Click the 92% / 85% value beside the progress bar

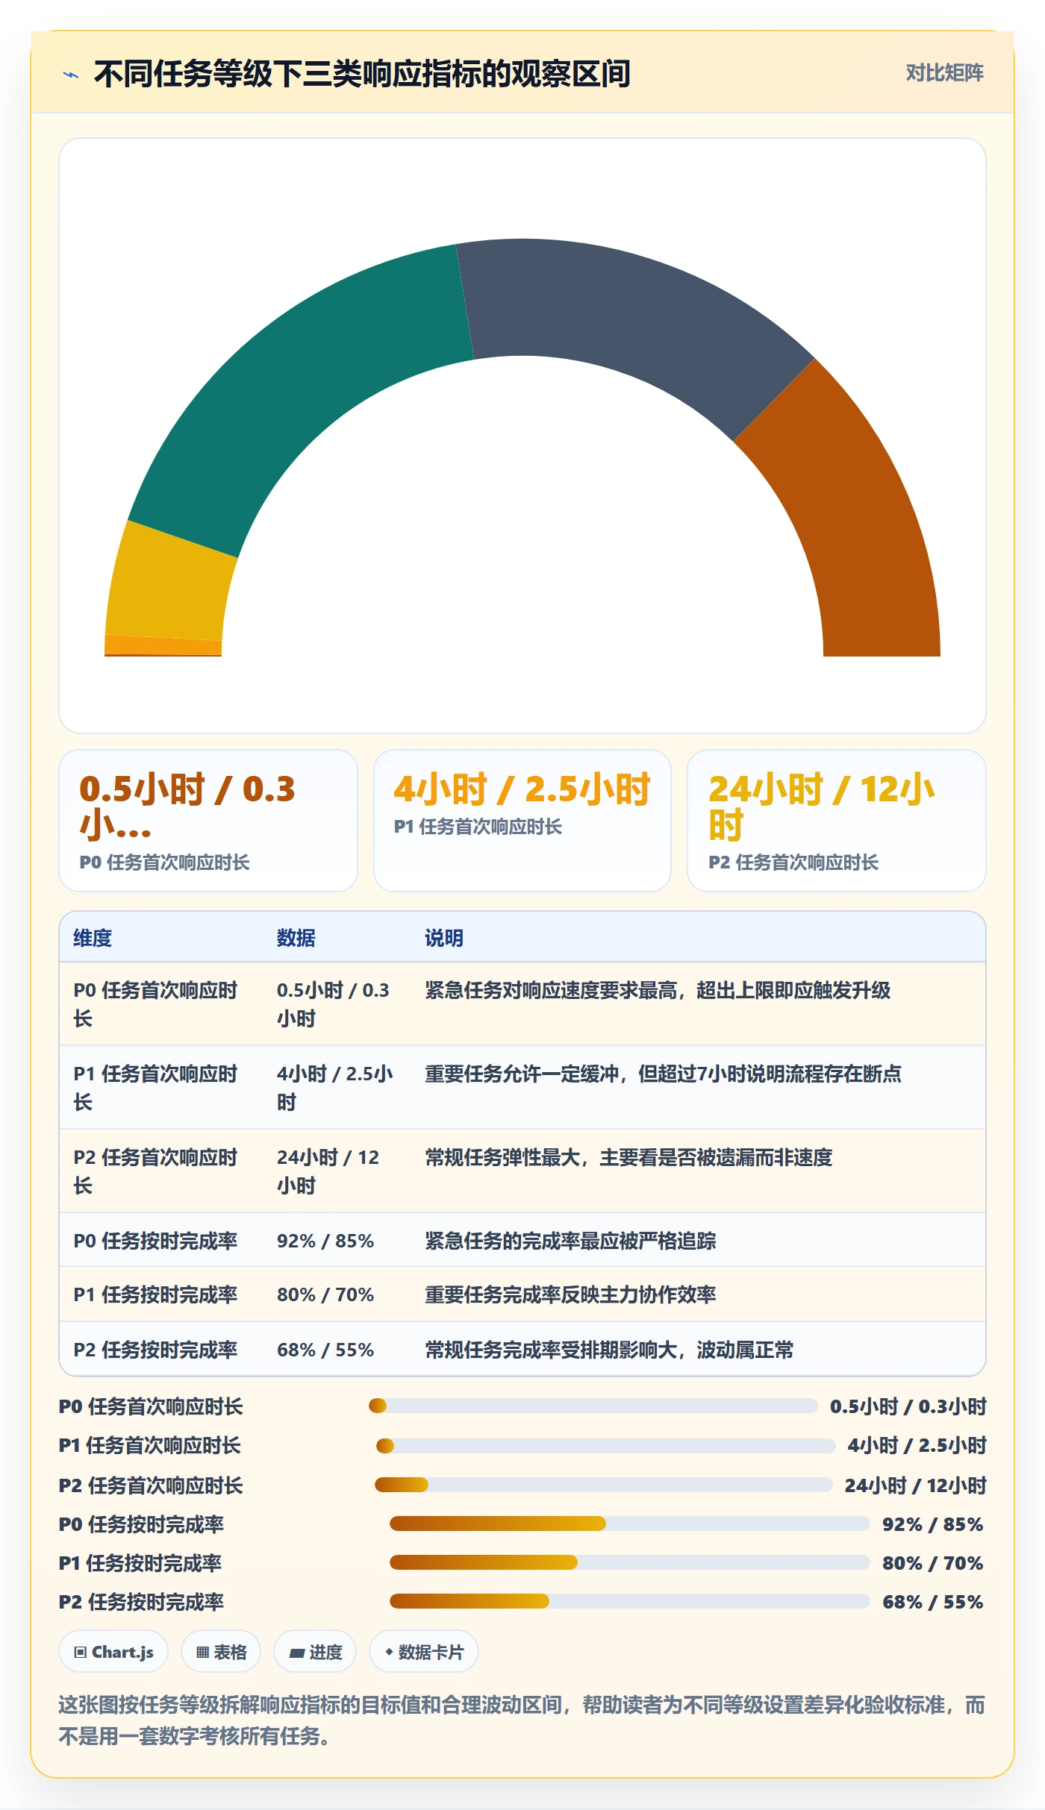[x=932, y=1524]
